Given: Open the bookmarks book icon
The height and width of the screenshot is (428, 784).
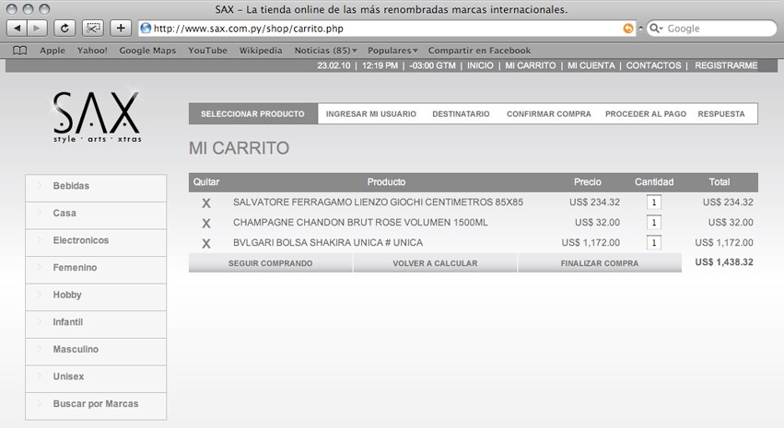Looking at the screenshot, I should click(x=19, y=51).
